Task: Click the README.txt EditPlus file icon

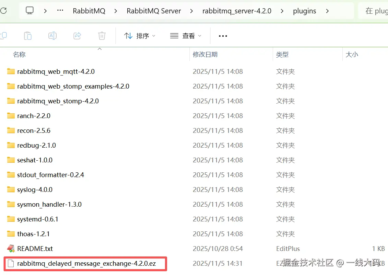Action: point(11,249)
